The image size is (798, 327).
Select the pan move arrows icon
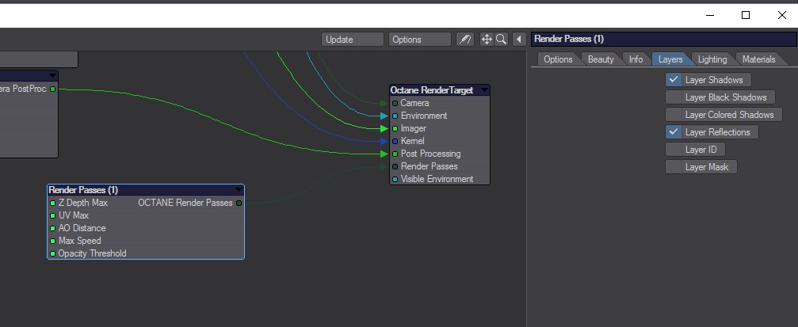(487, 39)
